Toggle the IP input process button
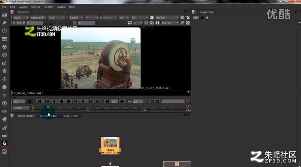 tap(182, 23)
